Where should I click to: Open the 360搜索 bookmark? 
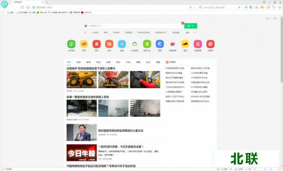coord(53,12)
